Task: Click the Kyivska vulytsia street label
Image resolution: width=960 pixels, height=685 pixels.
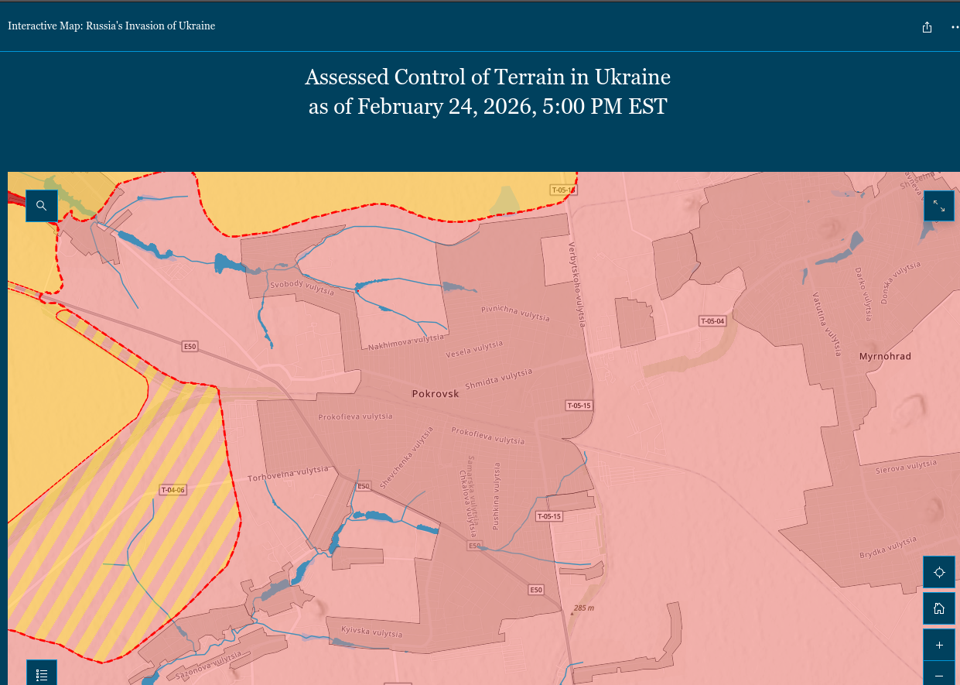Action: [372, 634]
